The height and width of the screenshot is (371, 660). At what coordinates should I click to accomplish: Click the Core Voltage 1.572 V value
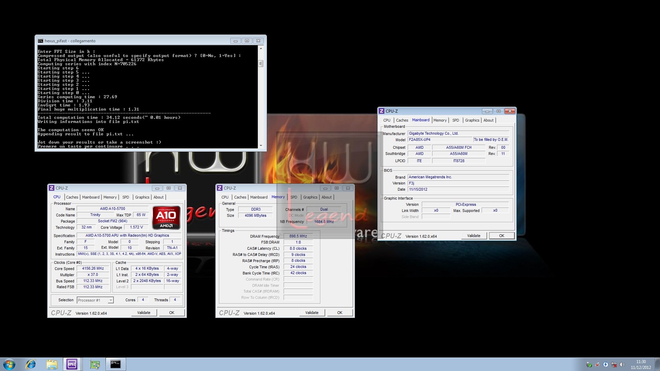tap(136, 227)
